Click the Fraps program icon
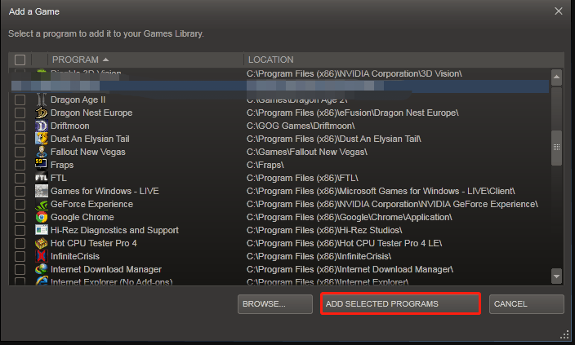575x345 pixels. [x=42, y=165]
